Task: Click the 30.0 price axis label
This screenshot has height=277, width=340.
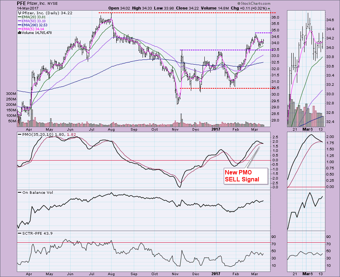Action: (x=275, y=95)
